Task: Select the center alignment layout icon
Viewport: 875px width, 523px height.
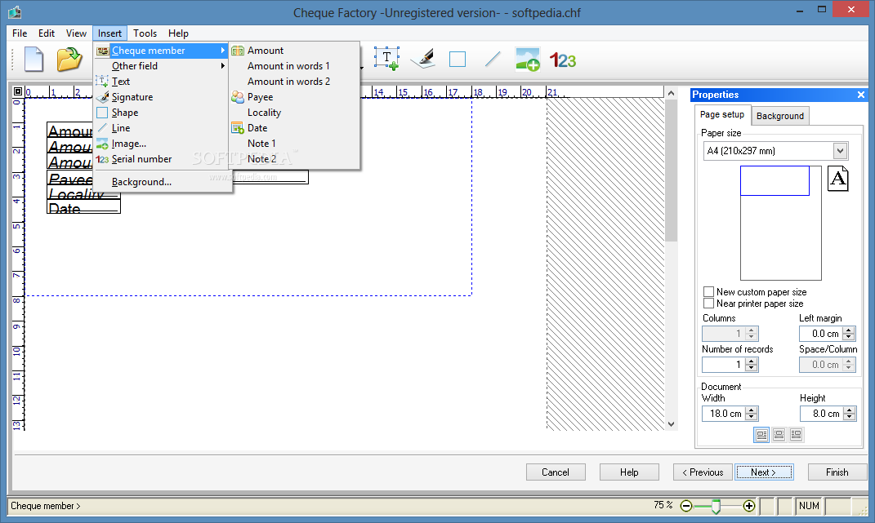Action: (x=779, y=434)
